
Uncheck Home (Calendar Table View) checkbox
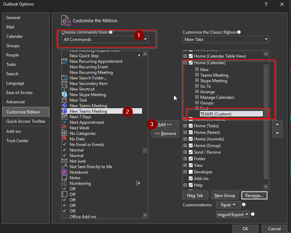pyautogui.click(x=191, y=56)
